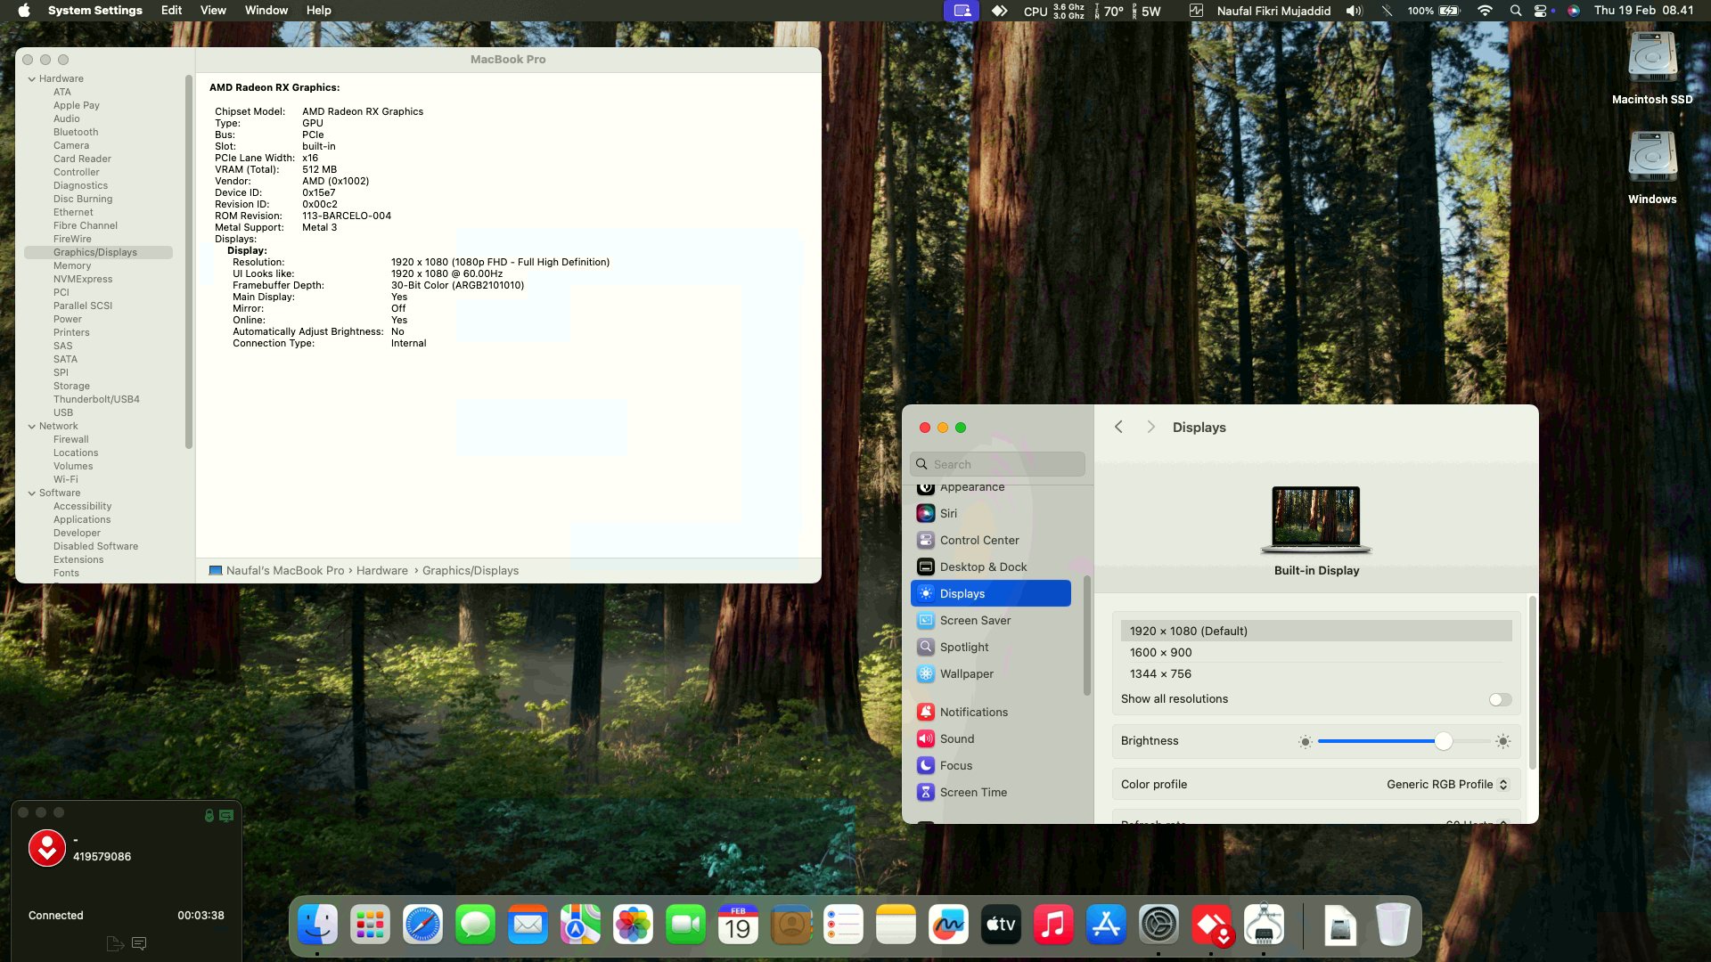Open chat icon in AnyDesk session panel
The width and height of the screenshot is (1711, 962).
(x=139, y=943)
